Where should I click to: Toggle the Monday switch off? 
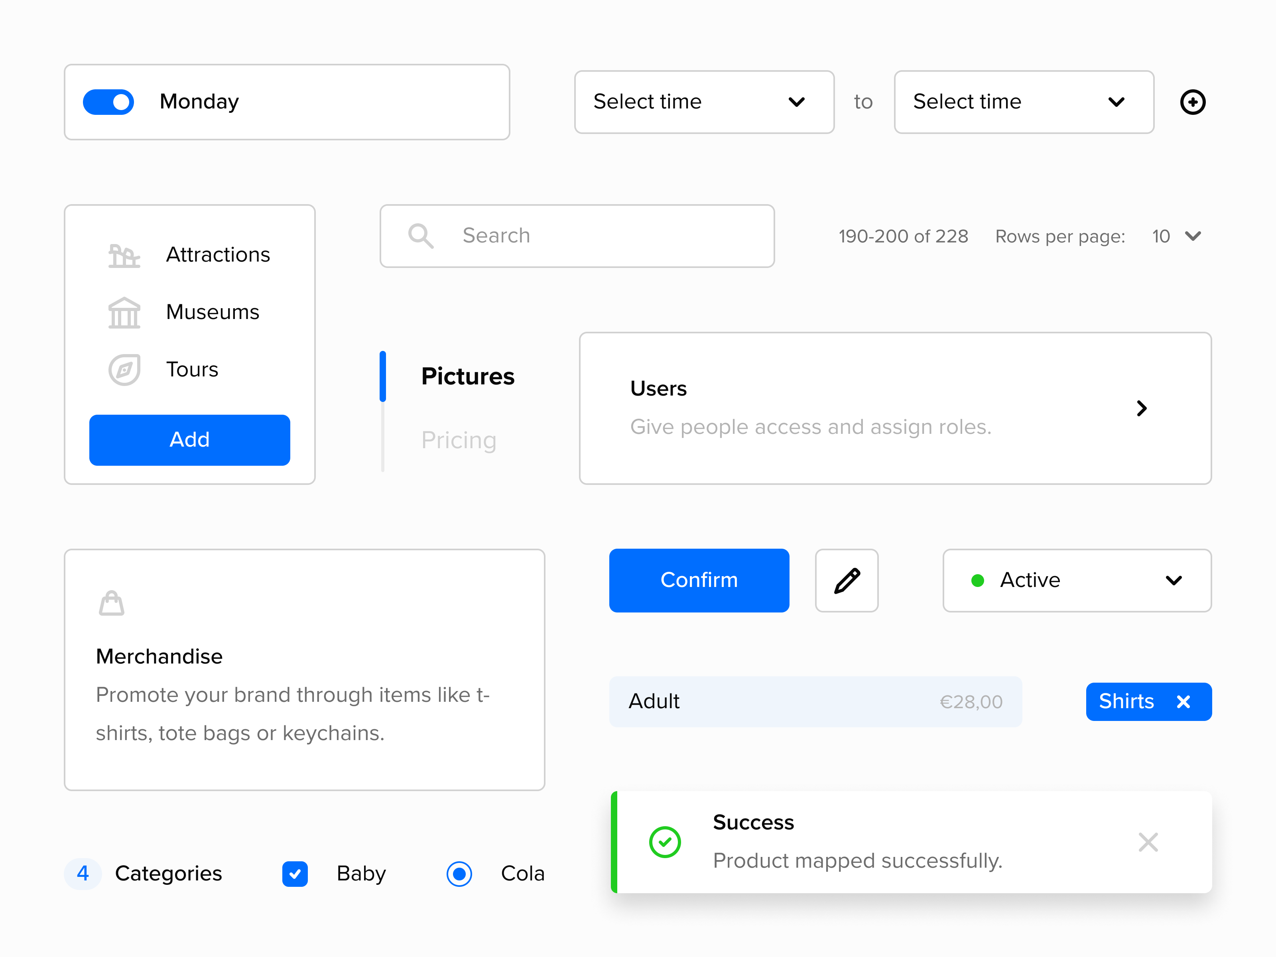pos(108,102)
